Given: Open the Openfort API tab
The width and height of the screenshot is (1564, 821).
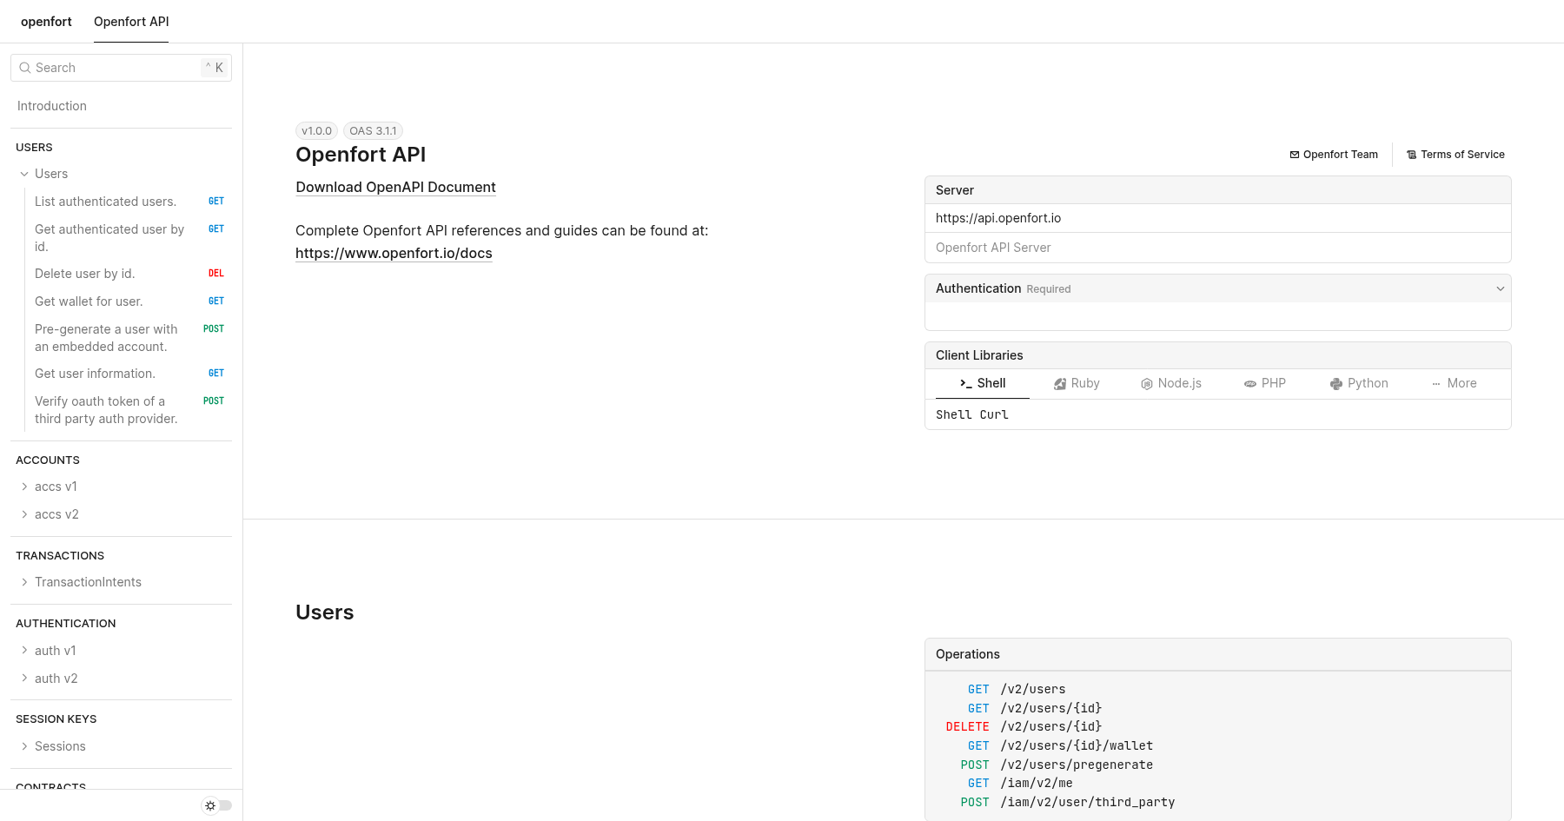Looking at the screenshot, I should coord(131,22).
